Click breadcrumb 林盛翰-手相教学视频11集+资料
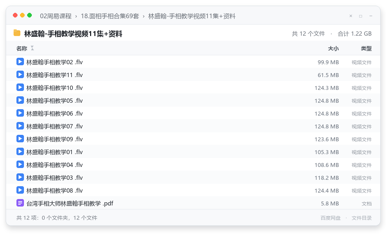The image size is (386, 234). coord(192,16)
